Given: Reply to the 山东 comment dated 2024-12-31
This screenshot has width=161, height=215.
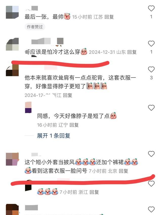Looking at the screenshot, I should coord(132,52).
